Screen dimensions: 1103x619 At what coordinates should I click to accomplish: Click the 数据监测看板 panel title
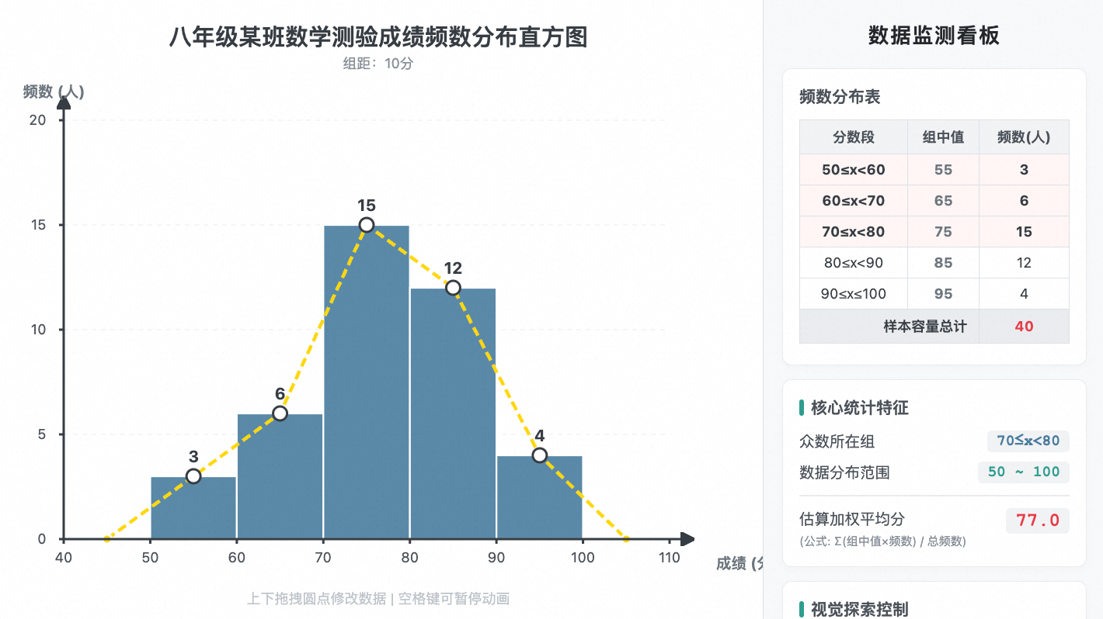(x=934, y=36)
